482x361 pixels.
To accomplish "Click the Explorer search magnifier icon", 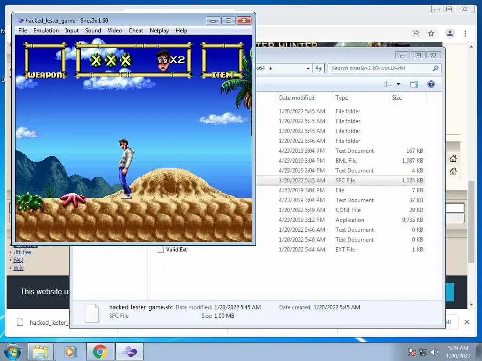I will click(x=435, y=68).
